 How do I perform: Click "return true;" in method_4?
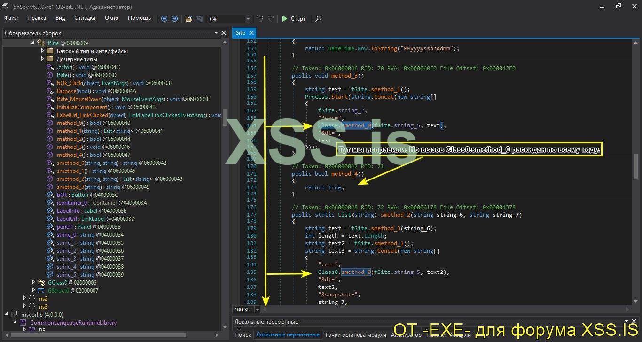point(324,187)
